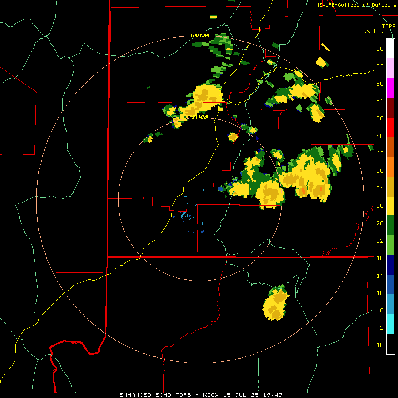Click the '19:49' time stamp
The height and width of the screenshot is (398, 398).
[x=274, y=395]
